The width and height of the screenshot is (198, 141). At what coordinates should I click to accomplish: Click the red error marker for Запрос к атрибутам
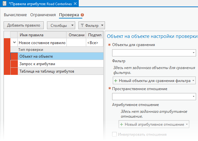coord(14,64)
